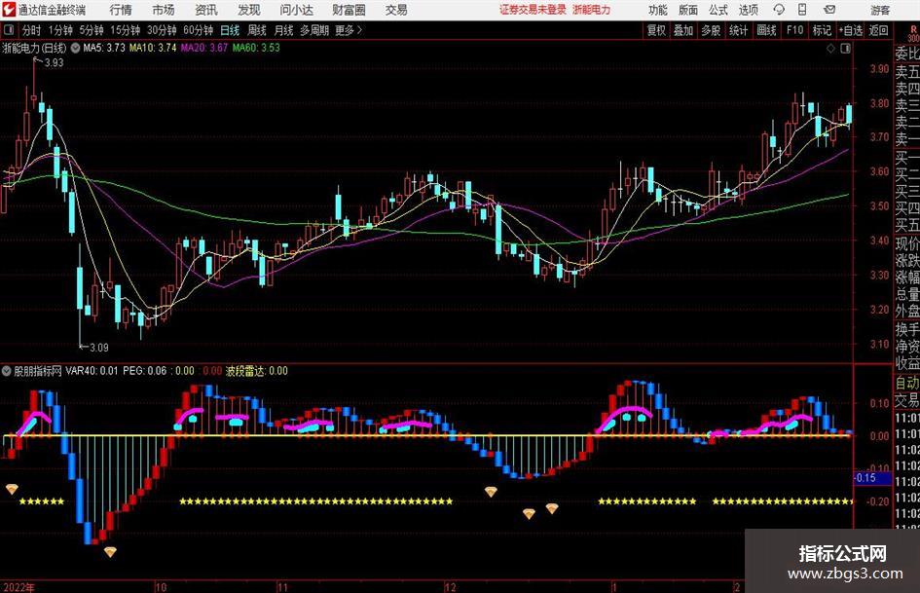Click 证券交易未登录 login link
920x593 pixels.
(533, 10)
